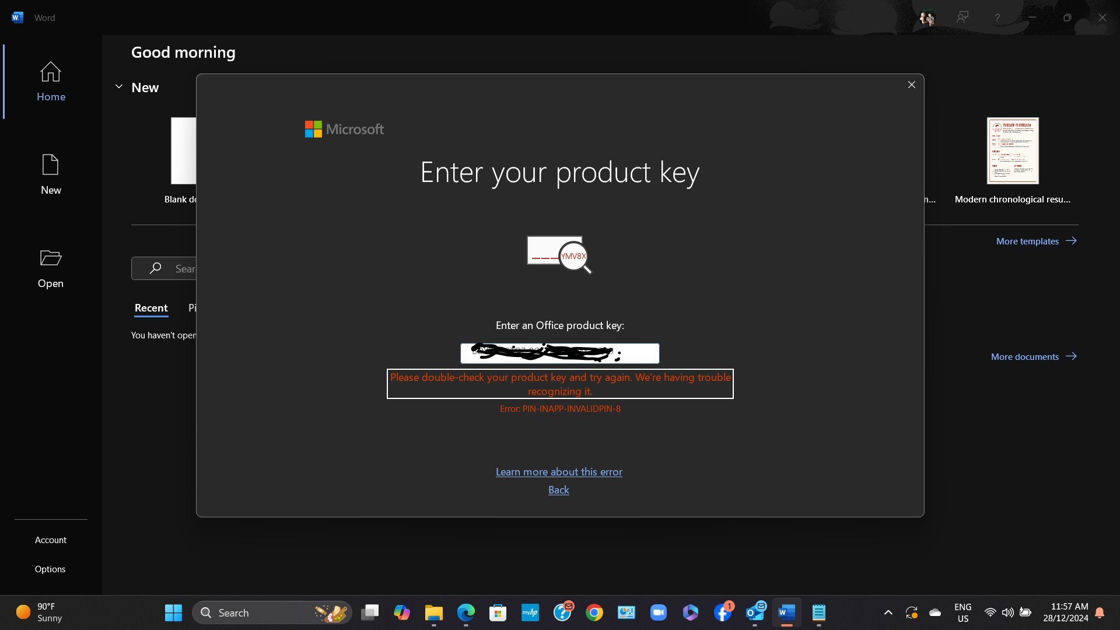Open Microsoft Store from the taskbar
Screen dimensions: 1120x630
tap(498, 613)
